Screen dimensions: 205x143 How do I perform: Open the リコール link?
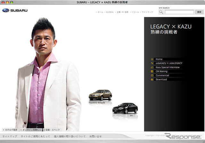[135, 12]
